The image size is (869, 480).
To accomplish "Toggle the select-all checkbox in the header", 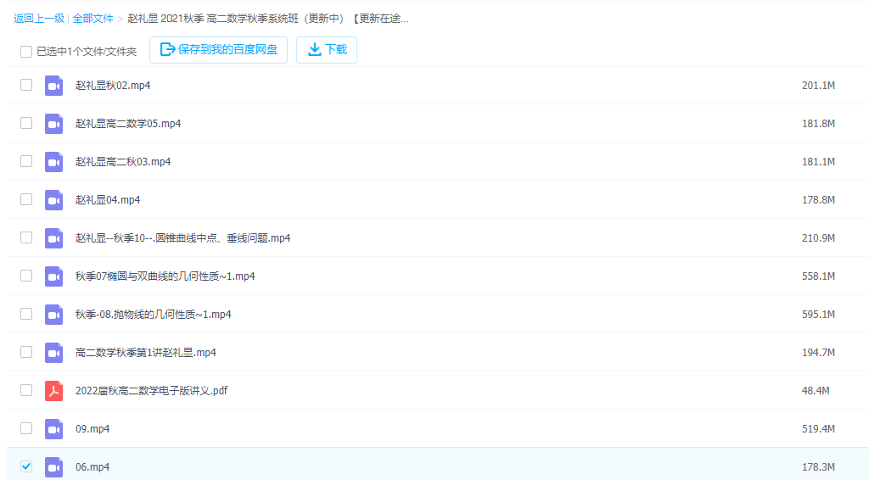I will pyautogui.click(x=26, y=52).
